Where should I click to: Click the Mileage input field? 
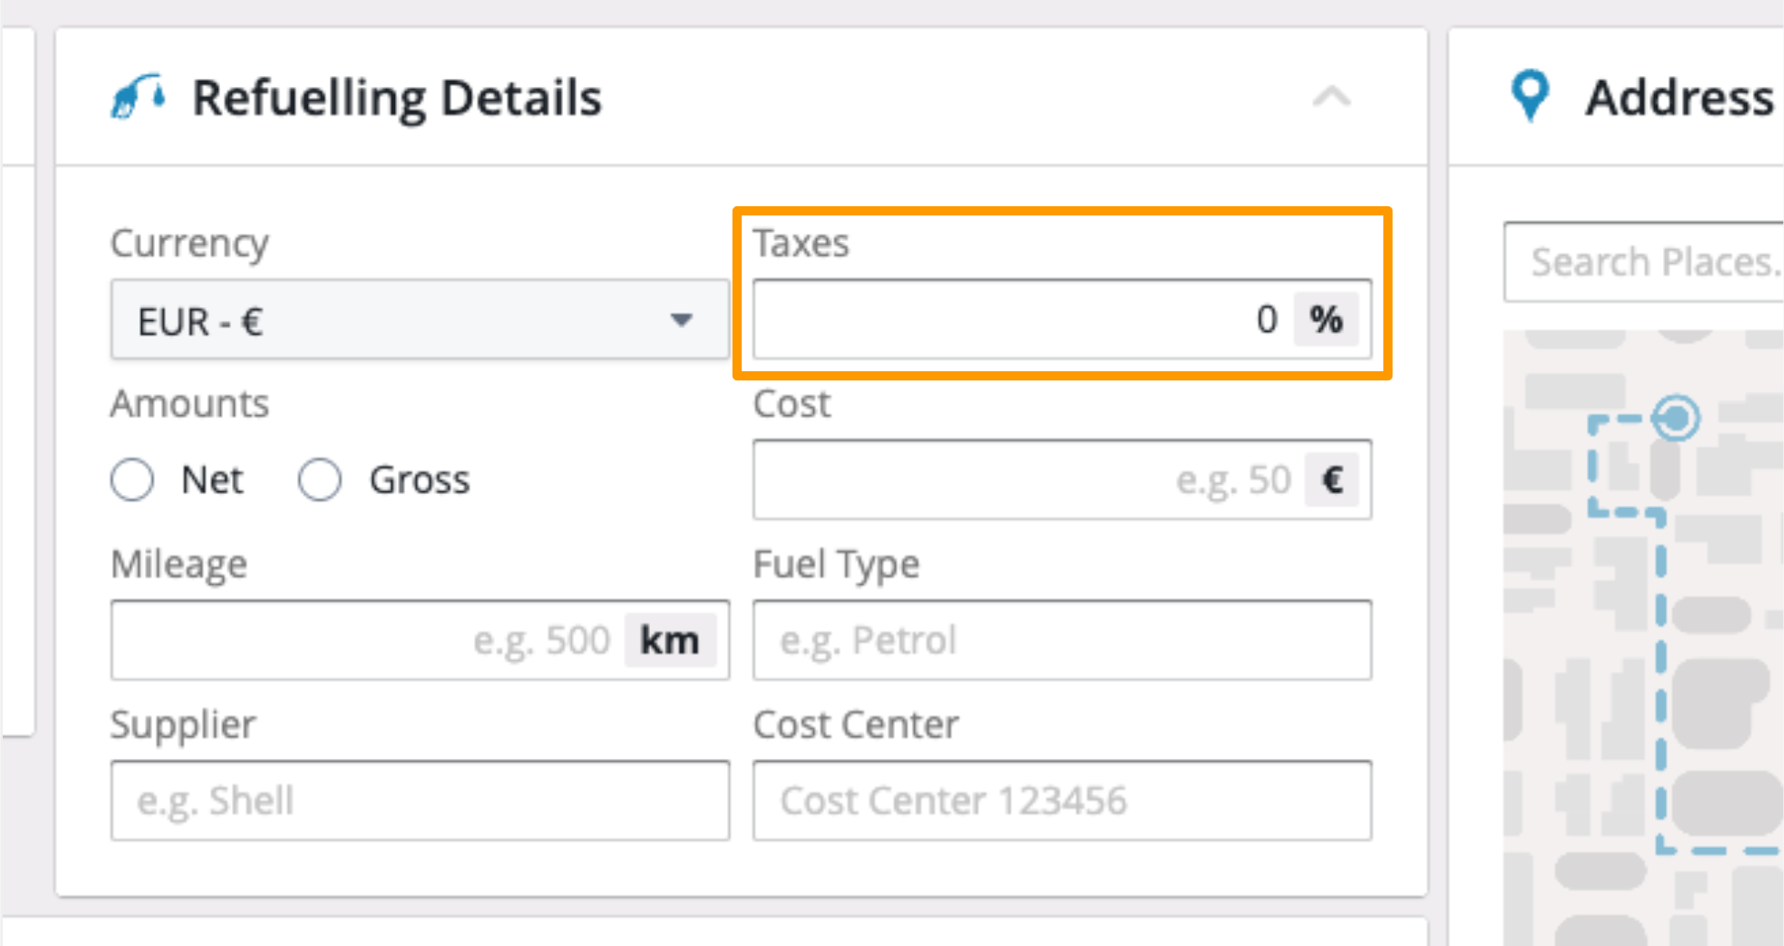tap(367, 640)
